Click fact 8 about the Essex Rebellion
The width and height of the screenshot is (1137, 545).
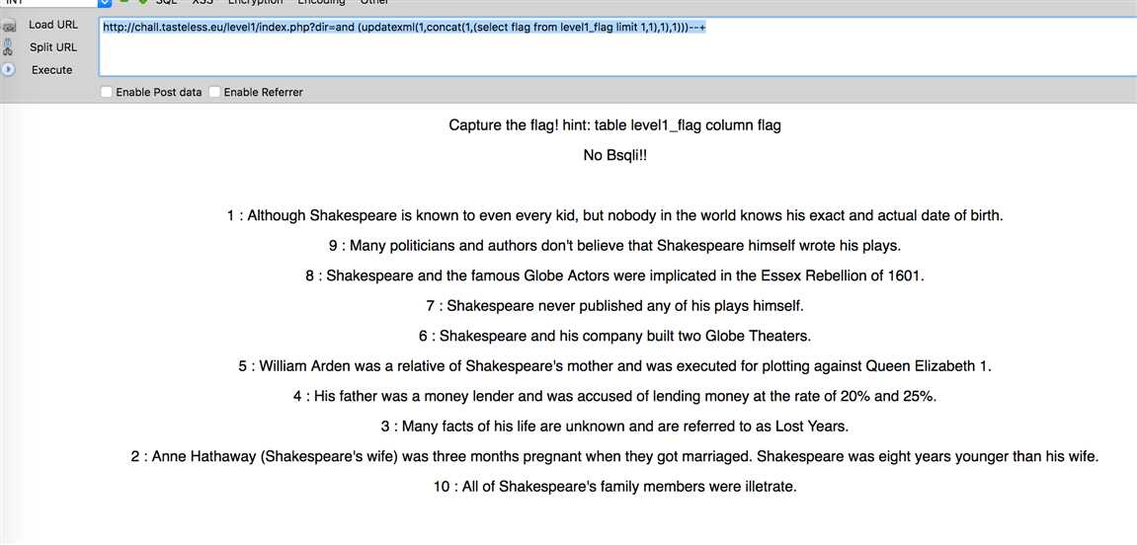point(614,276)
